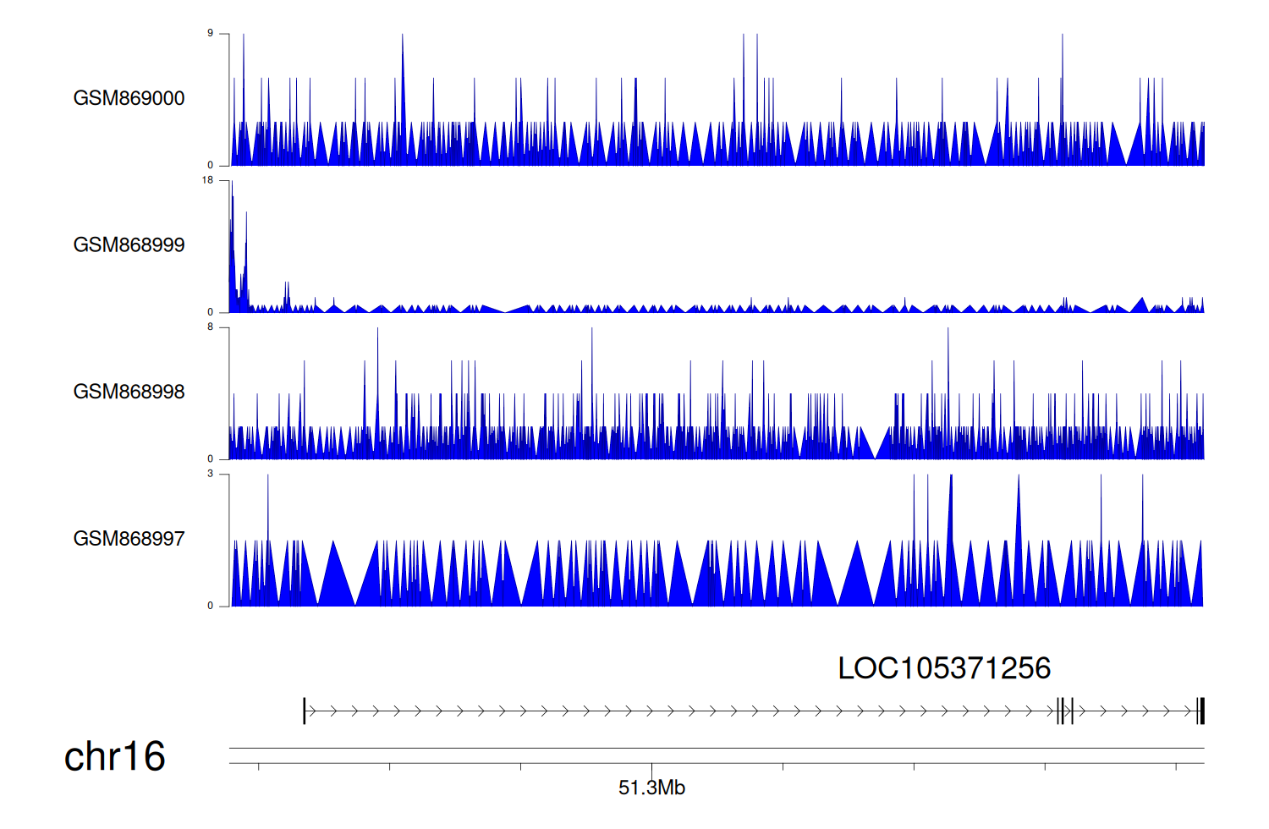The width and height of the screenshot is (1269, 829).
Task: Click the clustered middle exons on gene track
Action: 1064,711
